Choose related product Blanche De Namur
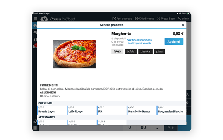 [141, 110]
